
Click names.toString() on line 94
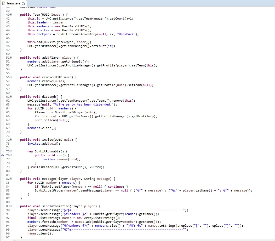coord(163,226)
